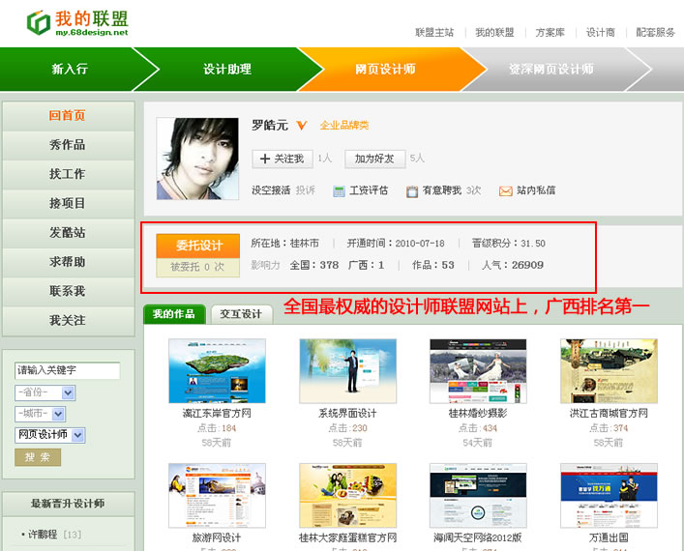Viewport: 684px width, 551px height.
Task: Click the 我的联盟 site logo
Action: [77, 24]
